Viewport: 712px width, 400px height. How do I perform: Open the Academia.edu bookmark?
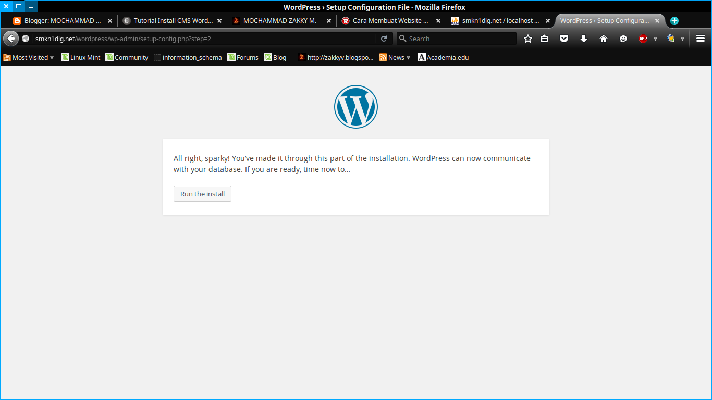[443, 58]
